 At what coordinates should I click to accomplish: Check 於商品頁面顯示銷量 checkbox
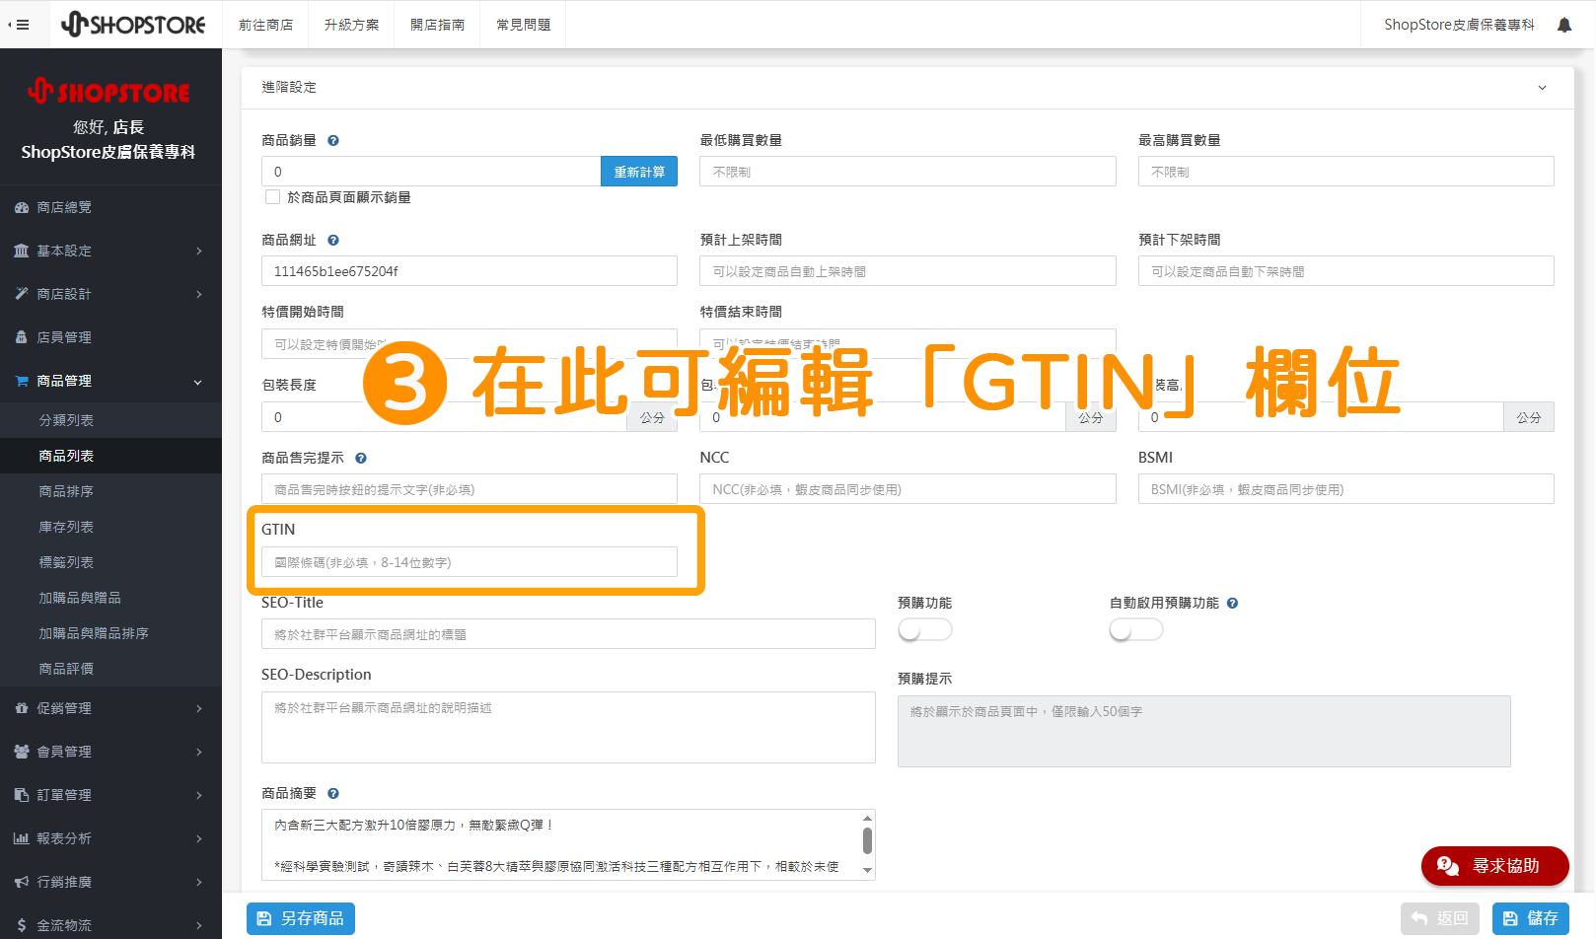tap(273, 197)
